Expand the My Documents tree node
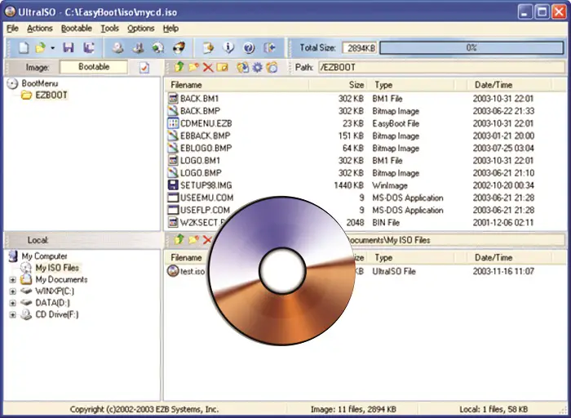Viewport: 571px width, 418px height. 12,279
